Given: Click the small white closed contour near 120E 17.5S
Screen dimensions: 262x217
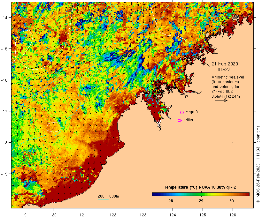Looking at the screenshot, I should pyautogui.click(x=53, y=127).
